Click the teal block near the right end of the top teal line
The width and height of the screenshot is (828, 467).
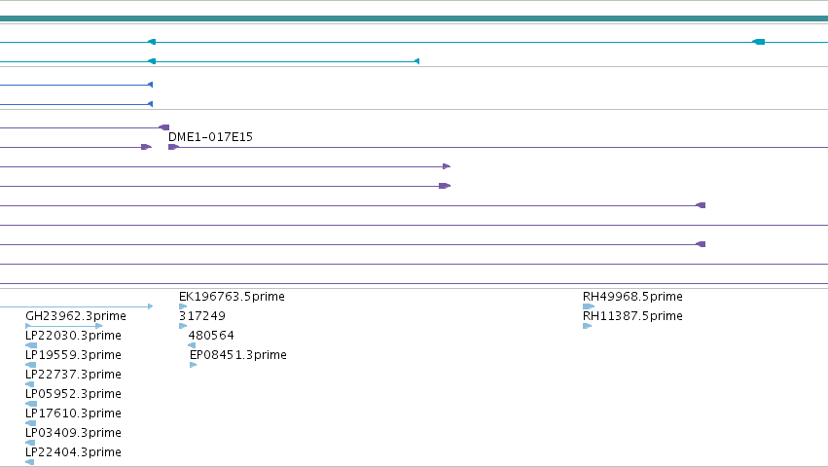[x=758, y=42]
